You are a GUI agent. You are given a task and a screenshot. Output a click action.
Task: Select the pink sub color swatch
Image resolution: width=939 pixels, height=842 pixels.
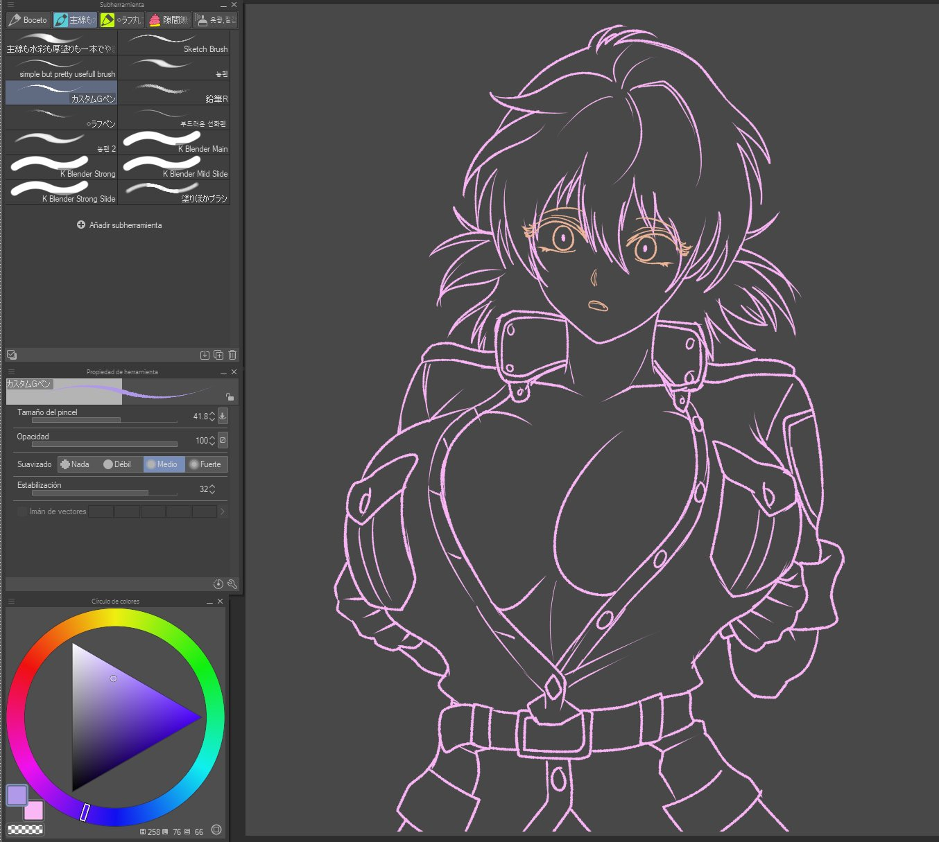34,810
